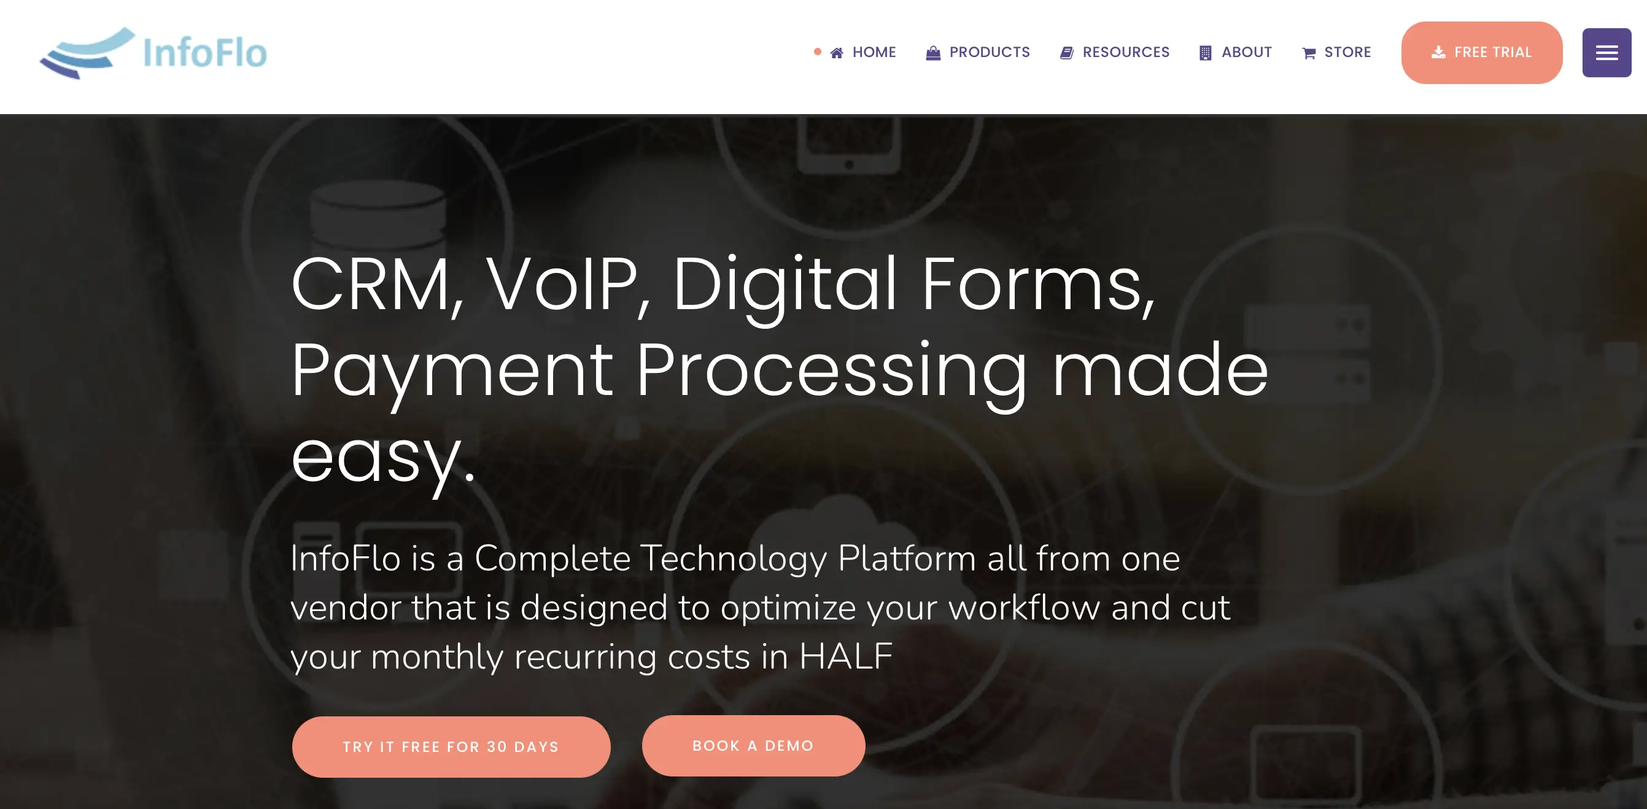
Task: Click the FREE TRIAL download icon
Action: 1439,52
